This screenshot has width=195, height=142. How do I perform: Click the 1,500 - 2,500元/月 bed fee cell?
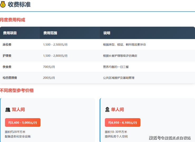55,45
